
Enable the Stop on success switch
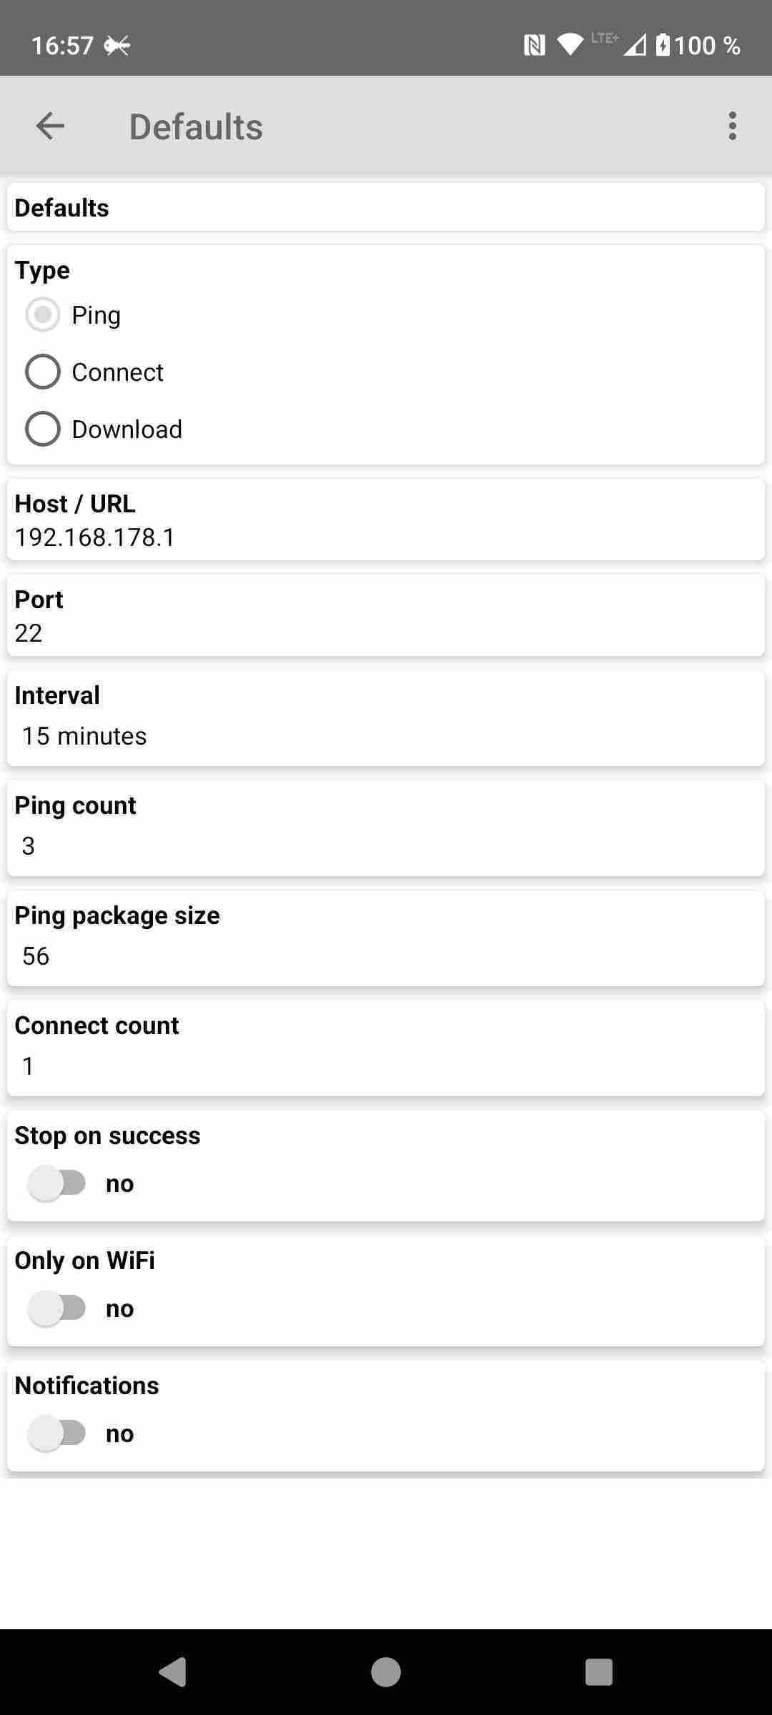click(x=57, y=1183)
